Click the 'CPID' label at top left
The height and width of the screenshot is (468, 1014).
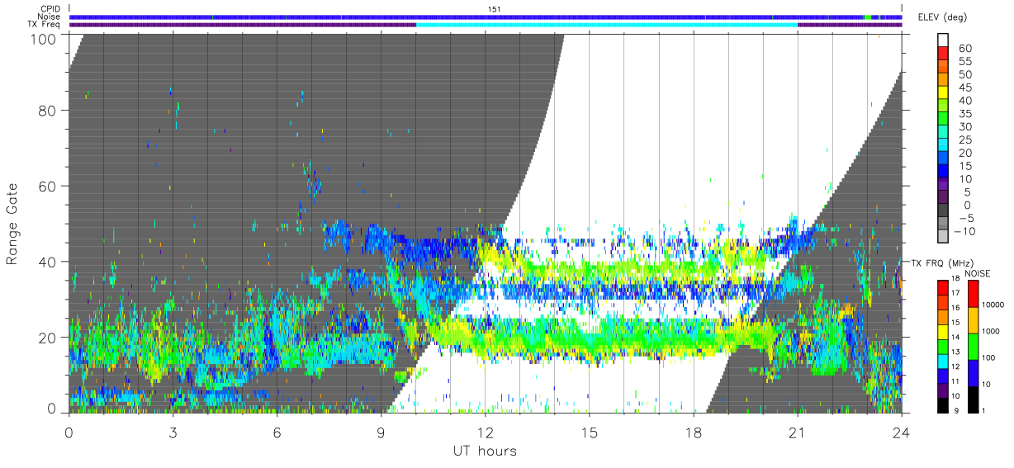point(50,9)
